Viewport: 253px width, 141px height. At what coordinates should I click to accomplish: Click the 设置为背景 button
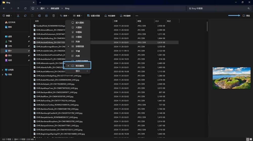[94, 16]
